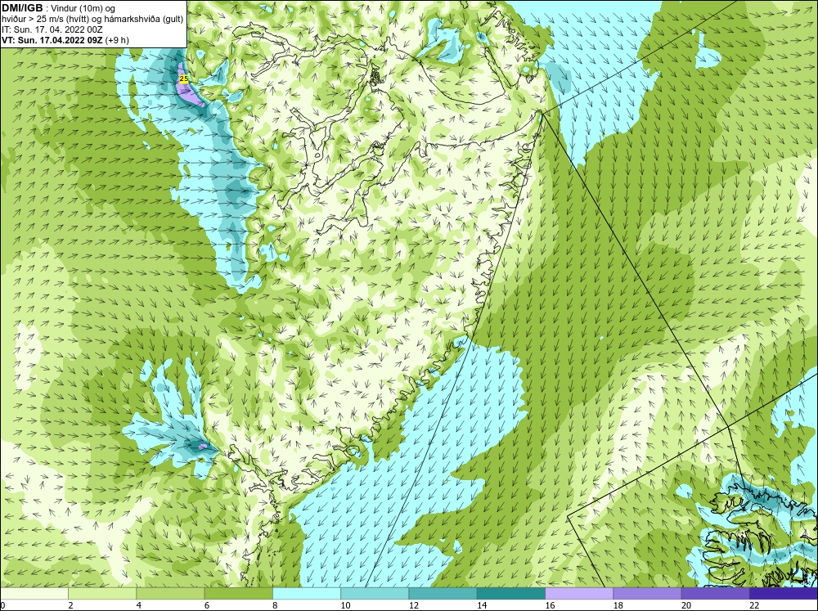The width and height of the screenshot is (818, 611).
Task: Click the 0–2 m/s pale yellow legend swatch
Action: (x=34, y=593)
